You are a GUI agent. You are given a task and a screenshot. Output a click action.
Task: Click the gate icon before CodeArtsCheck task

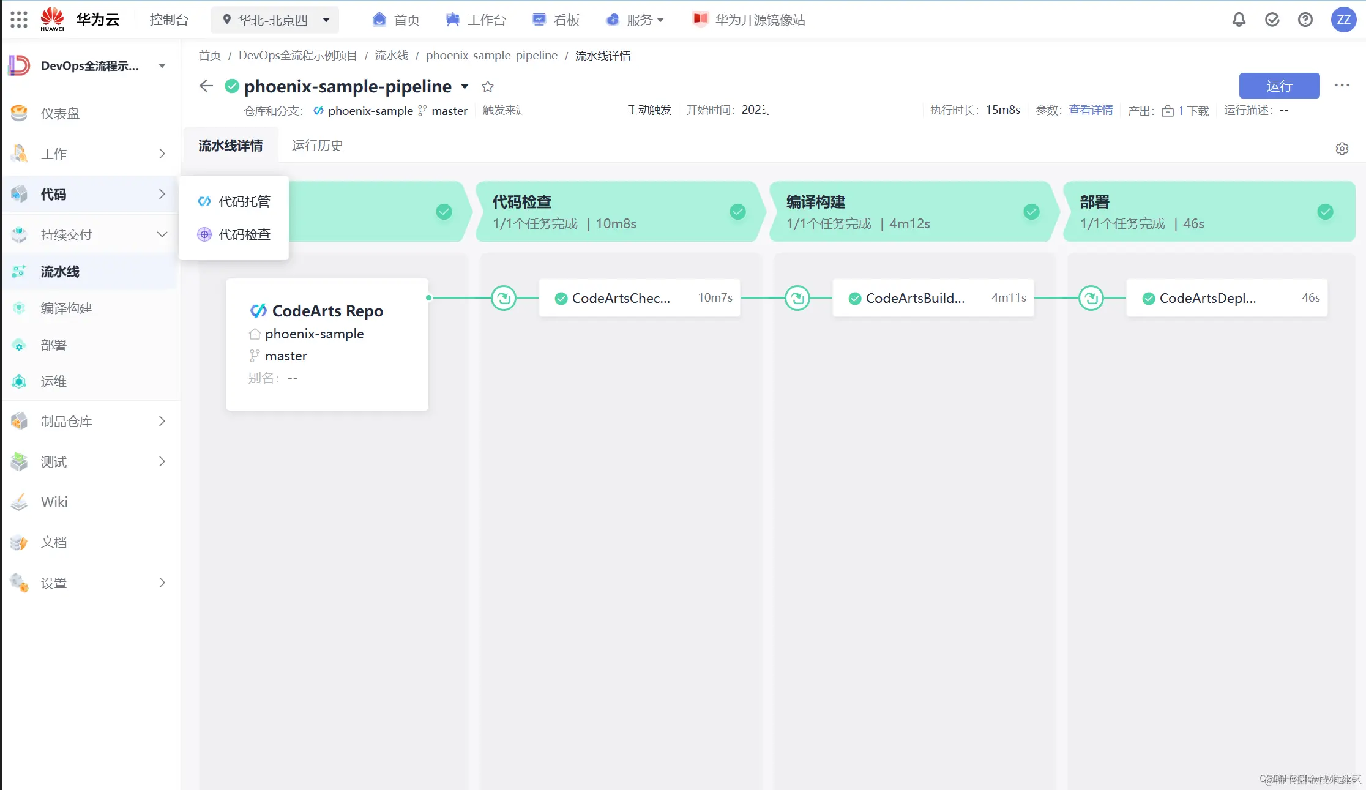point(504,298)
